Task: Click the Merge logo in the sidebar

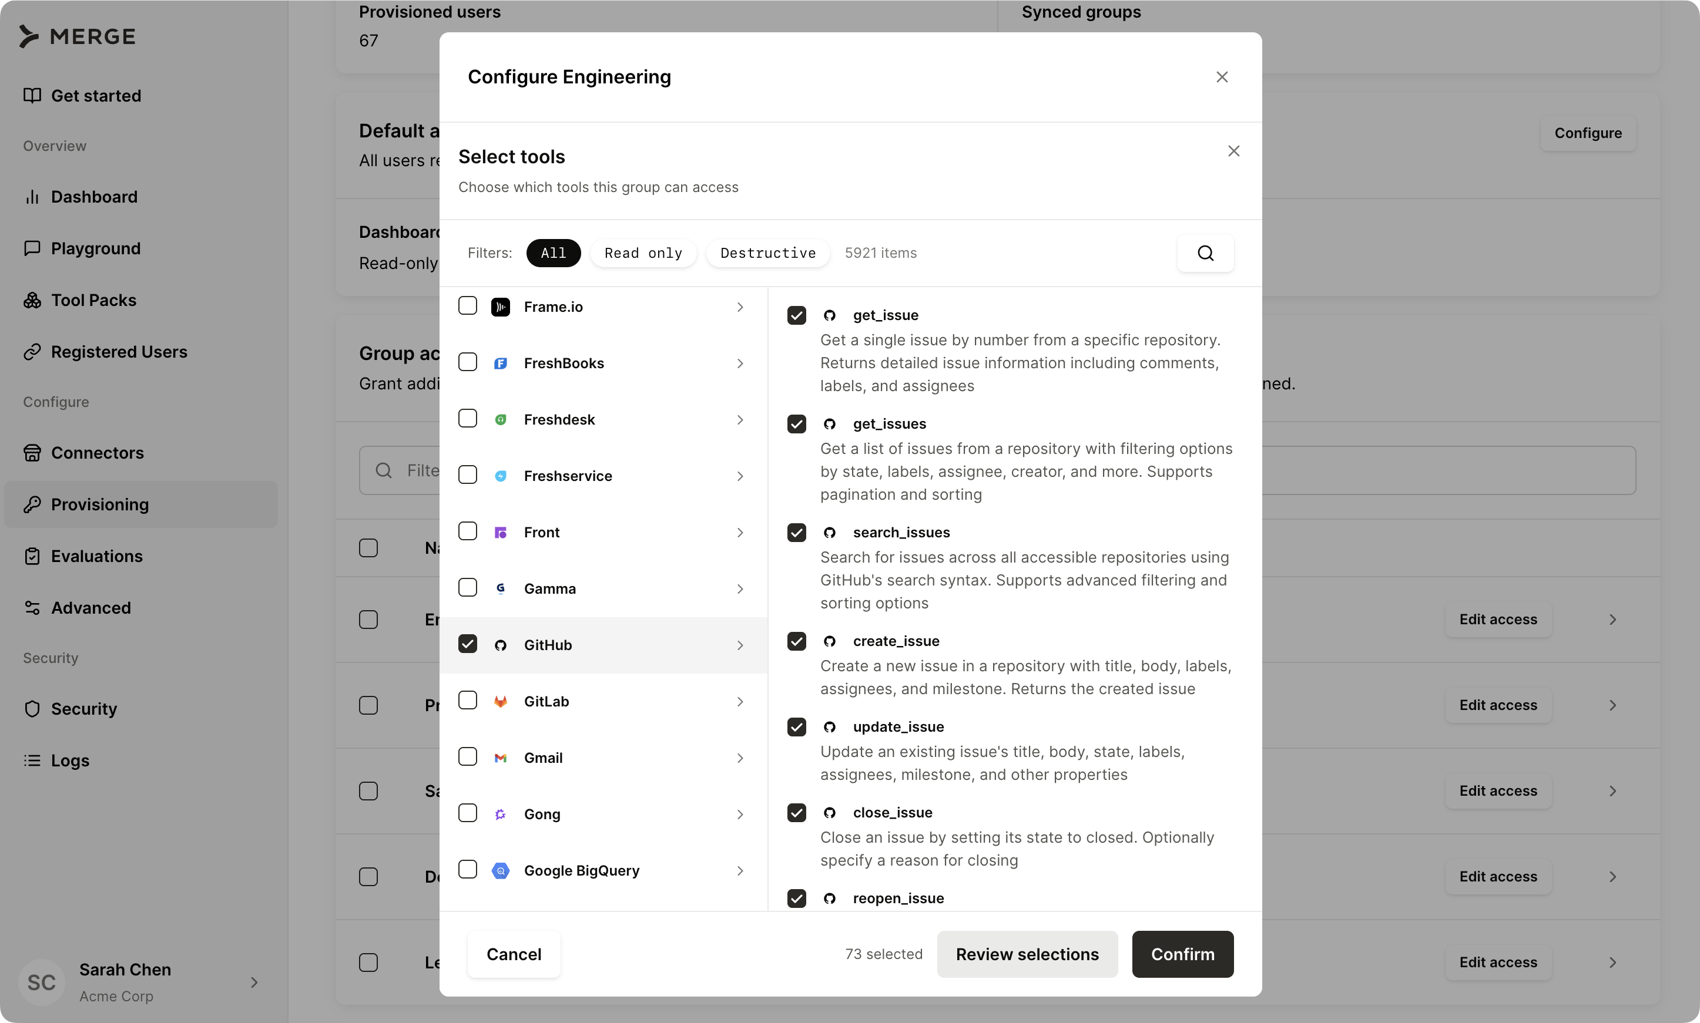Action: tap(77, 36)
